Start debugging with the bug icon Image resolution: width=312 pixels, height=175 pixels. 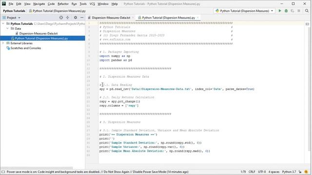[x=286, y=11]
